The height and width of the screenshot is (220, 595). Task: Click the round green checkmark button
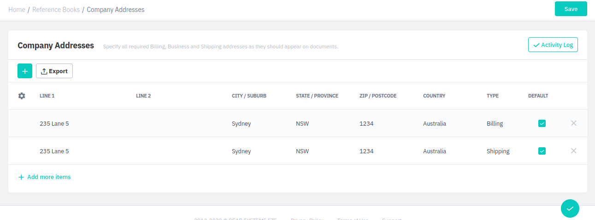point(570,208)
